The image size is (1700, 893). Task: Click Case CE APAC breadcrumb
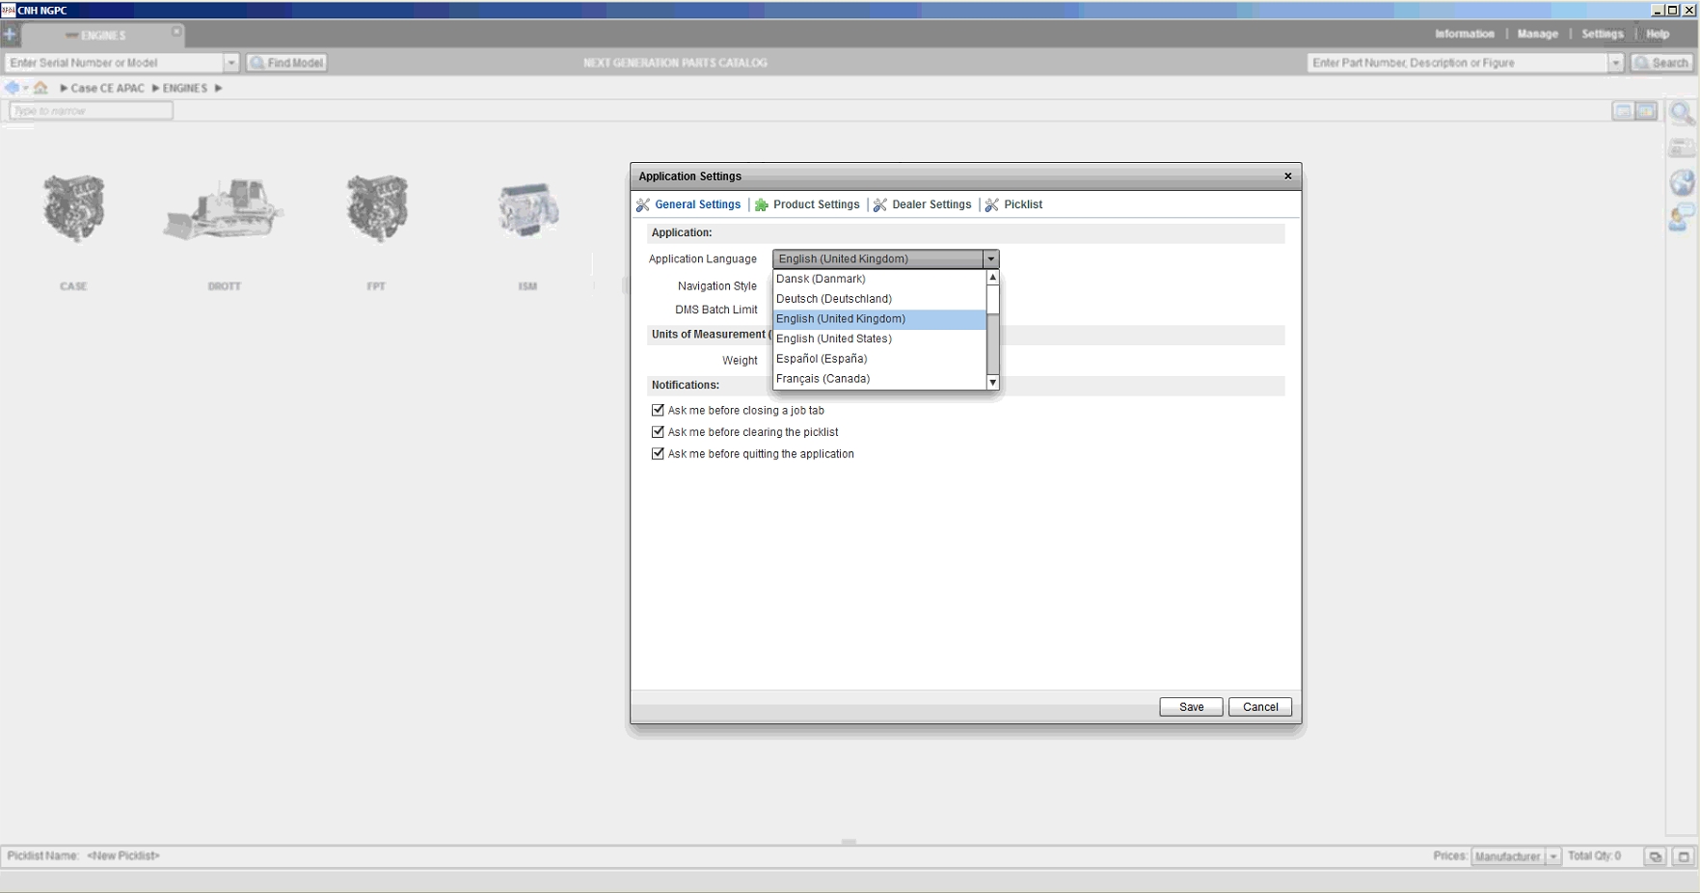pos(107,88)
